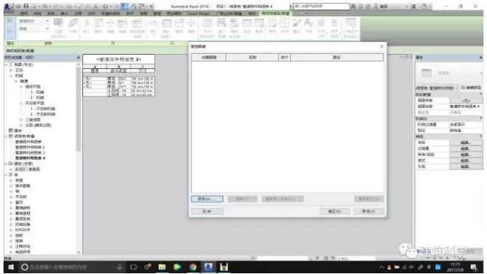Expand the 三维视图 node in project browser
The width and height of the screenshot is (487, 274).
[x=21, y=120]
